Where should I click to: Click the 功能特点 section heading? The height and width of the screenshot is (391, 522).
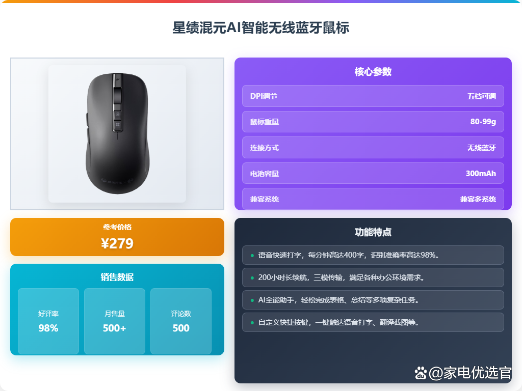[x=373, y=232]
